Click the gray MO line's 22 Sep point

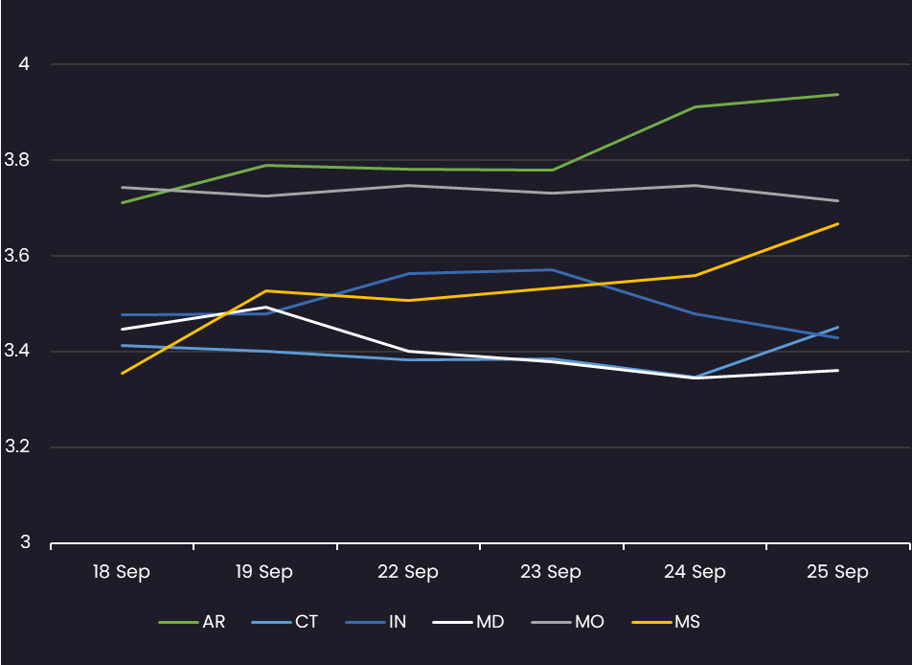coord(408,185)
